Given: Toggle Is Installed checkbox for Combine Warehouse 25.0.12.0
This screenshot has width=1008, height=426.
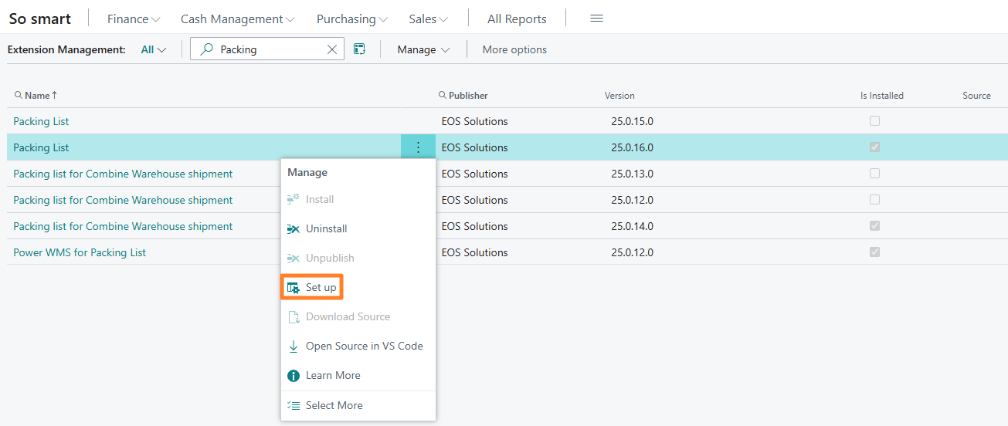Looking at the screenshot, I should tap(874, 200).
